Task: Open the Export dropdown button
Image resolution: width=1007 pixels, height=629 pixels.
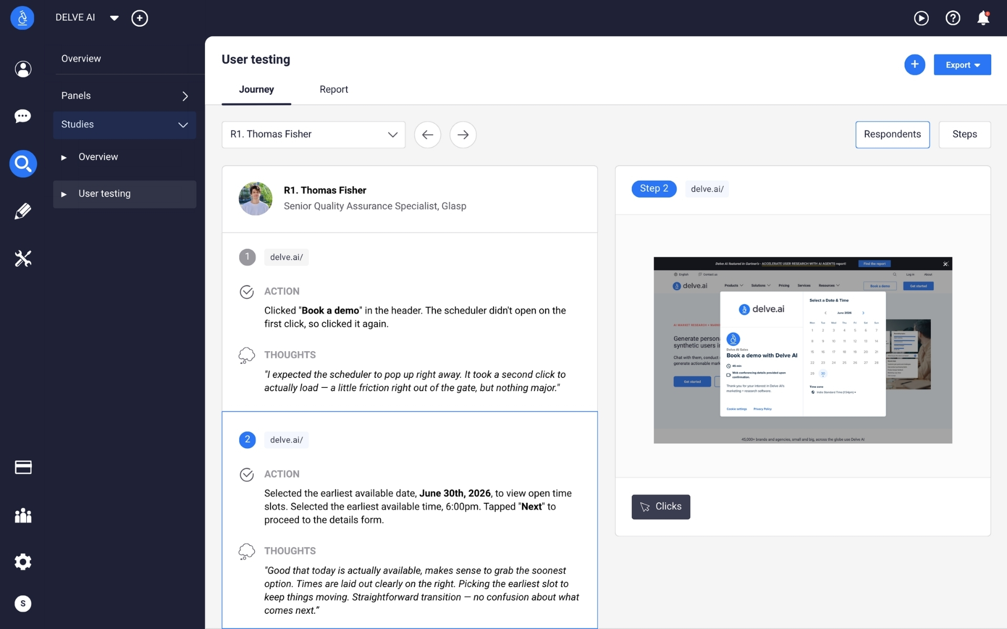Action: click(x=962, y=65)
